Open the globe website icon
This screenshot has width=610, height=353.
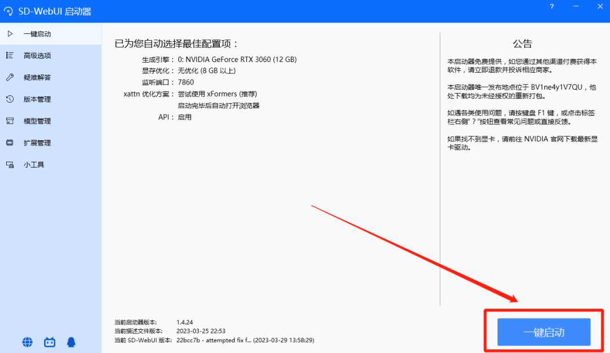27,342
